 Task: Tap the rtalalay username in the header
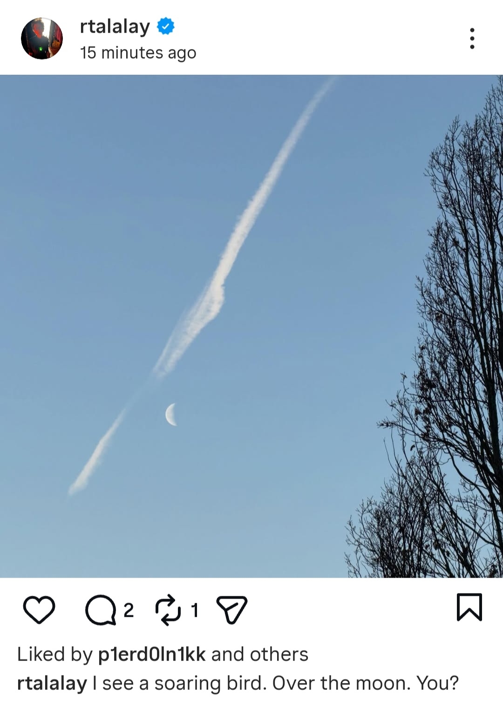pos(115,27)
